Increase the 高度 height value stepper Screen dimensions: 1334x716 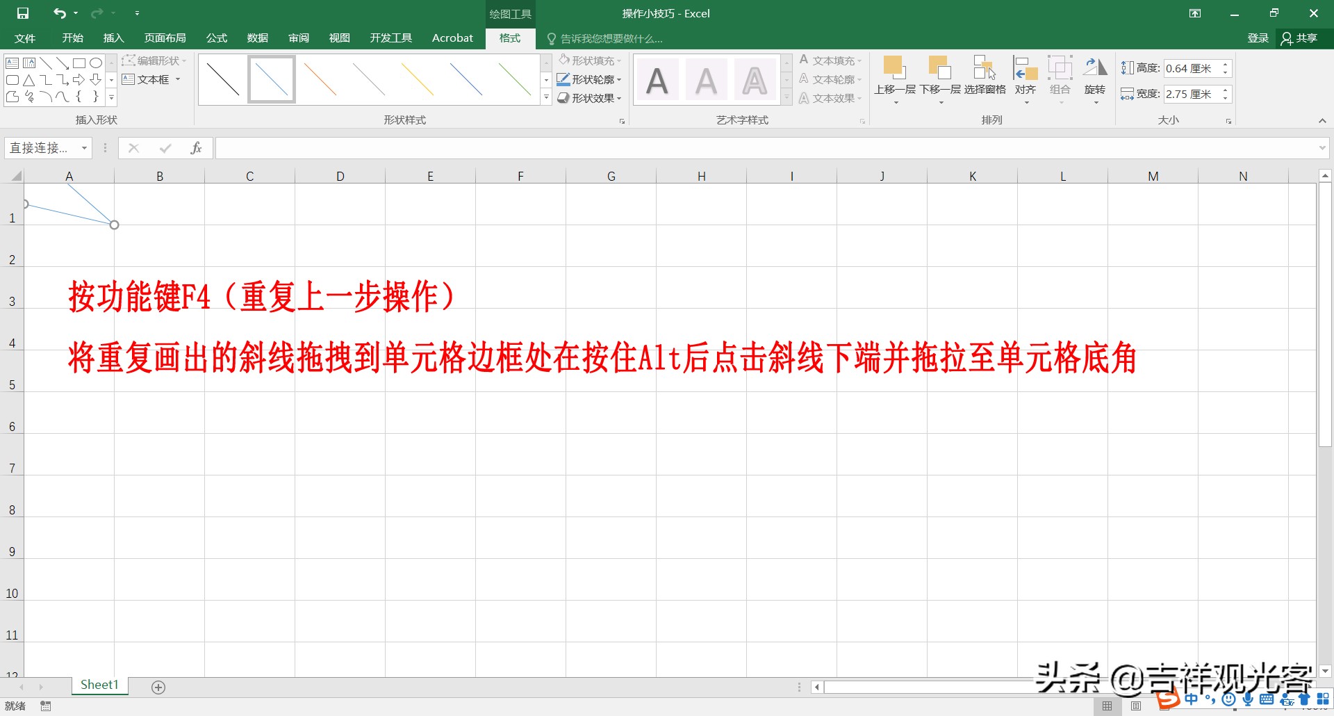(x=1225, y=64)
